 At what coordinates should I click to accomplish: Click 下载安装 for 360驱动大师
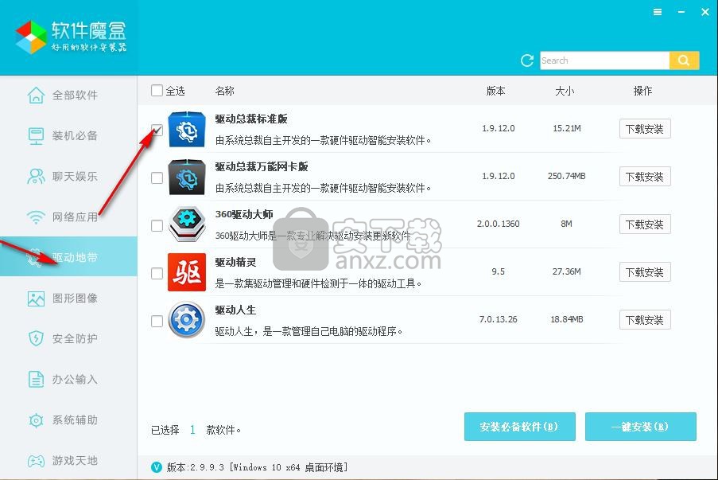pos(645,224)
